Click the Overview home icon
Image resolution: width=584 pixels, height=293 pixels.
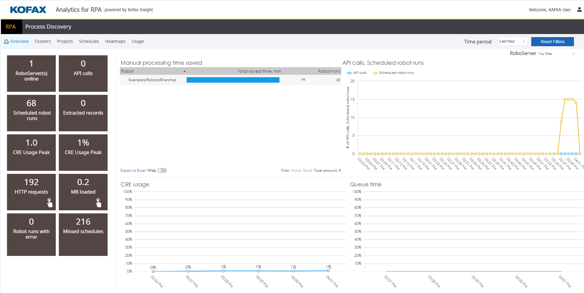[x=6, y=42]
